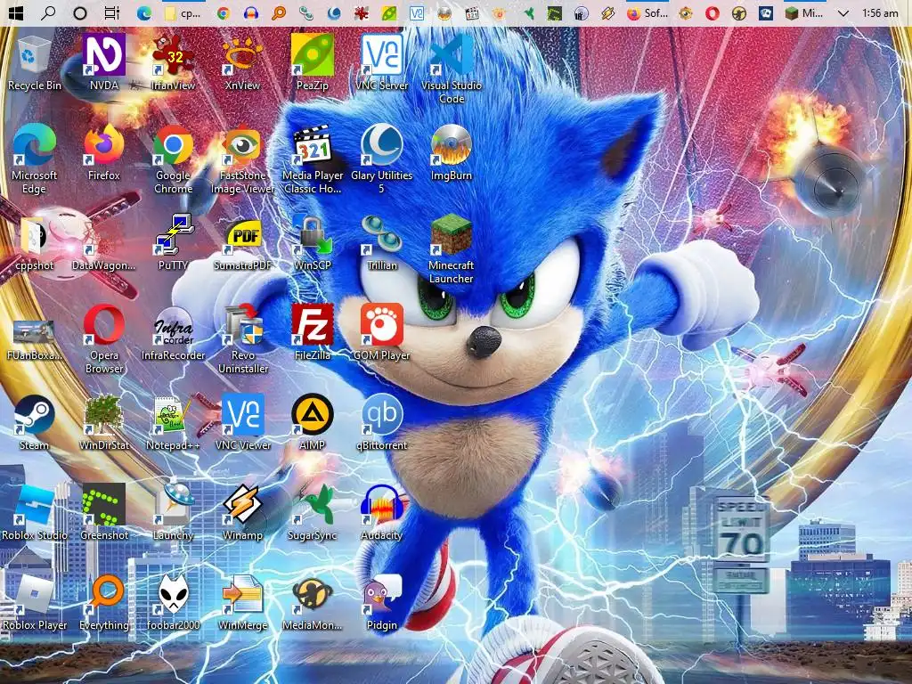
Task: Click the ImgBurn desktop shortcut
Action: [452, 152]
